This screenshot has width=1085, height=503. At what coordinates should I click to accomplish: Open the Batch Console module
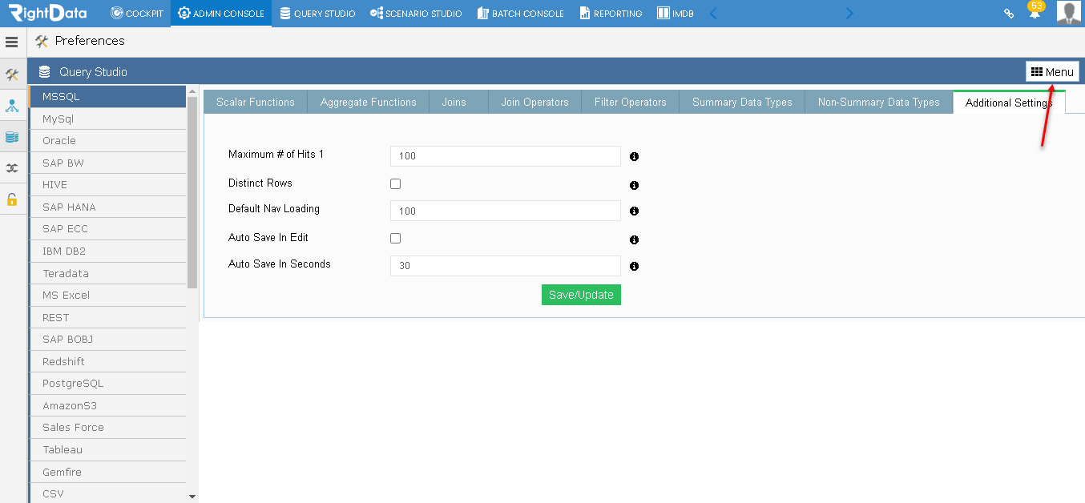(520, 14)
